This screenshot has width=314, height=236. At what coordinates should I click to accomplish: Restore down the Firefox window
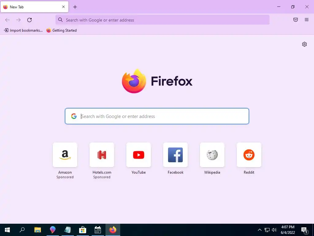293,7
